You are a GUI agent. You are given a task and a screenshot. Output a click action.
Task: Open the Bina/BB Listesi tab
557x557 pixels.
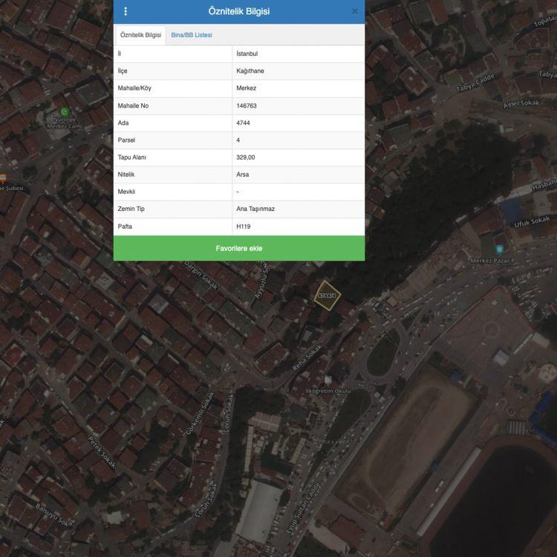click(x=192, y=35)
